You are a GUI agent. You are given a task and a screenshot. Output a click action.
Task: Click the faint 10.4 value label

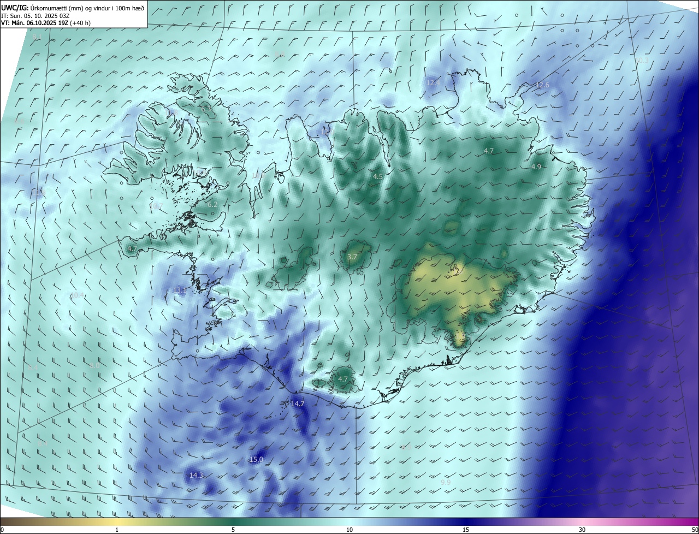coord(77,295)
